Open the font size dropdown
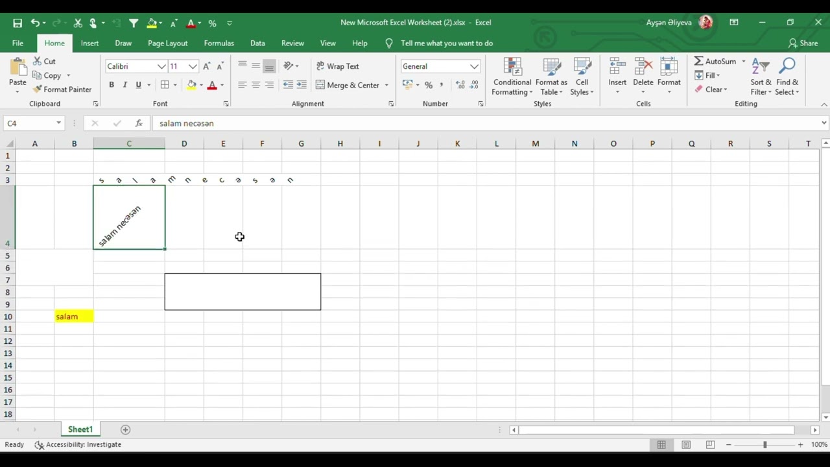 click(193, 66)
